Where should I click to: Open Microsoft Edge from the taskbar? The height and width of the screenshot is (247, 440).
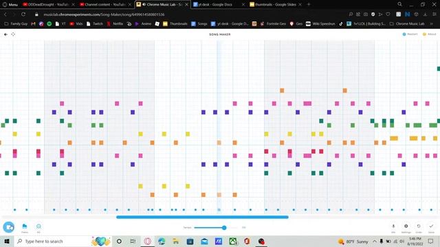click(x=162, y=241)
